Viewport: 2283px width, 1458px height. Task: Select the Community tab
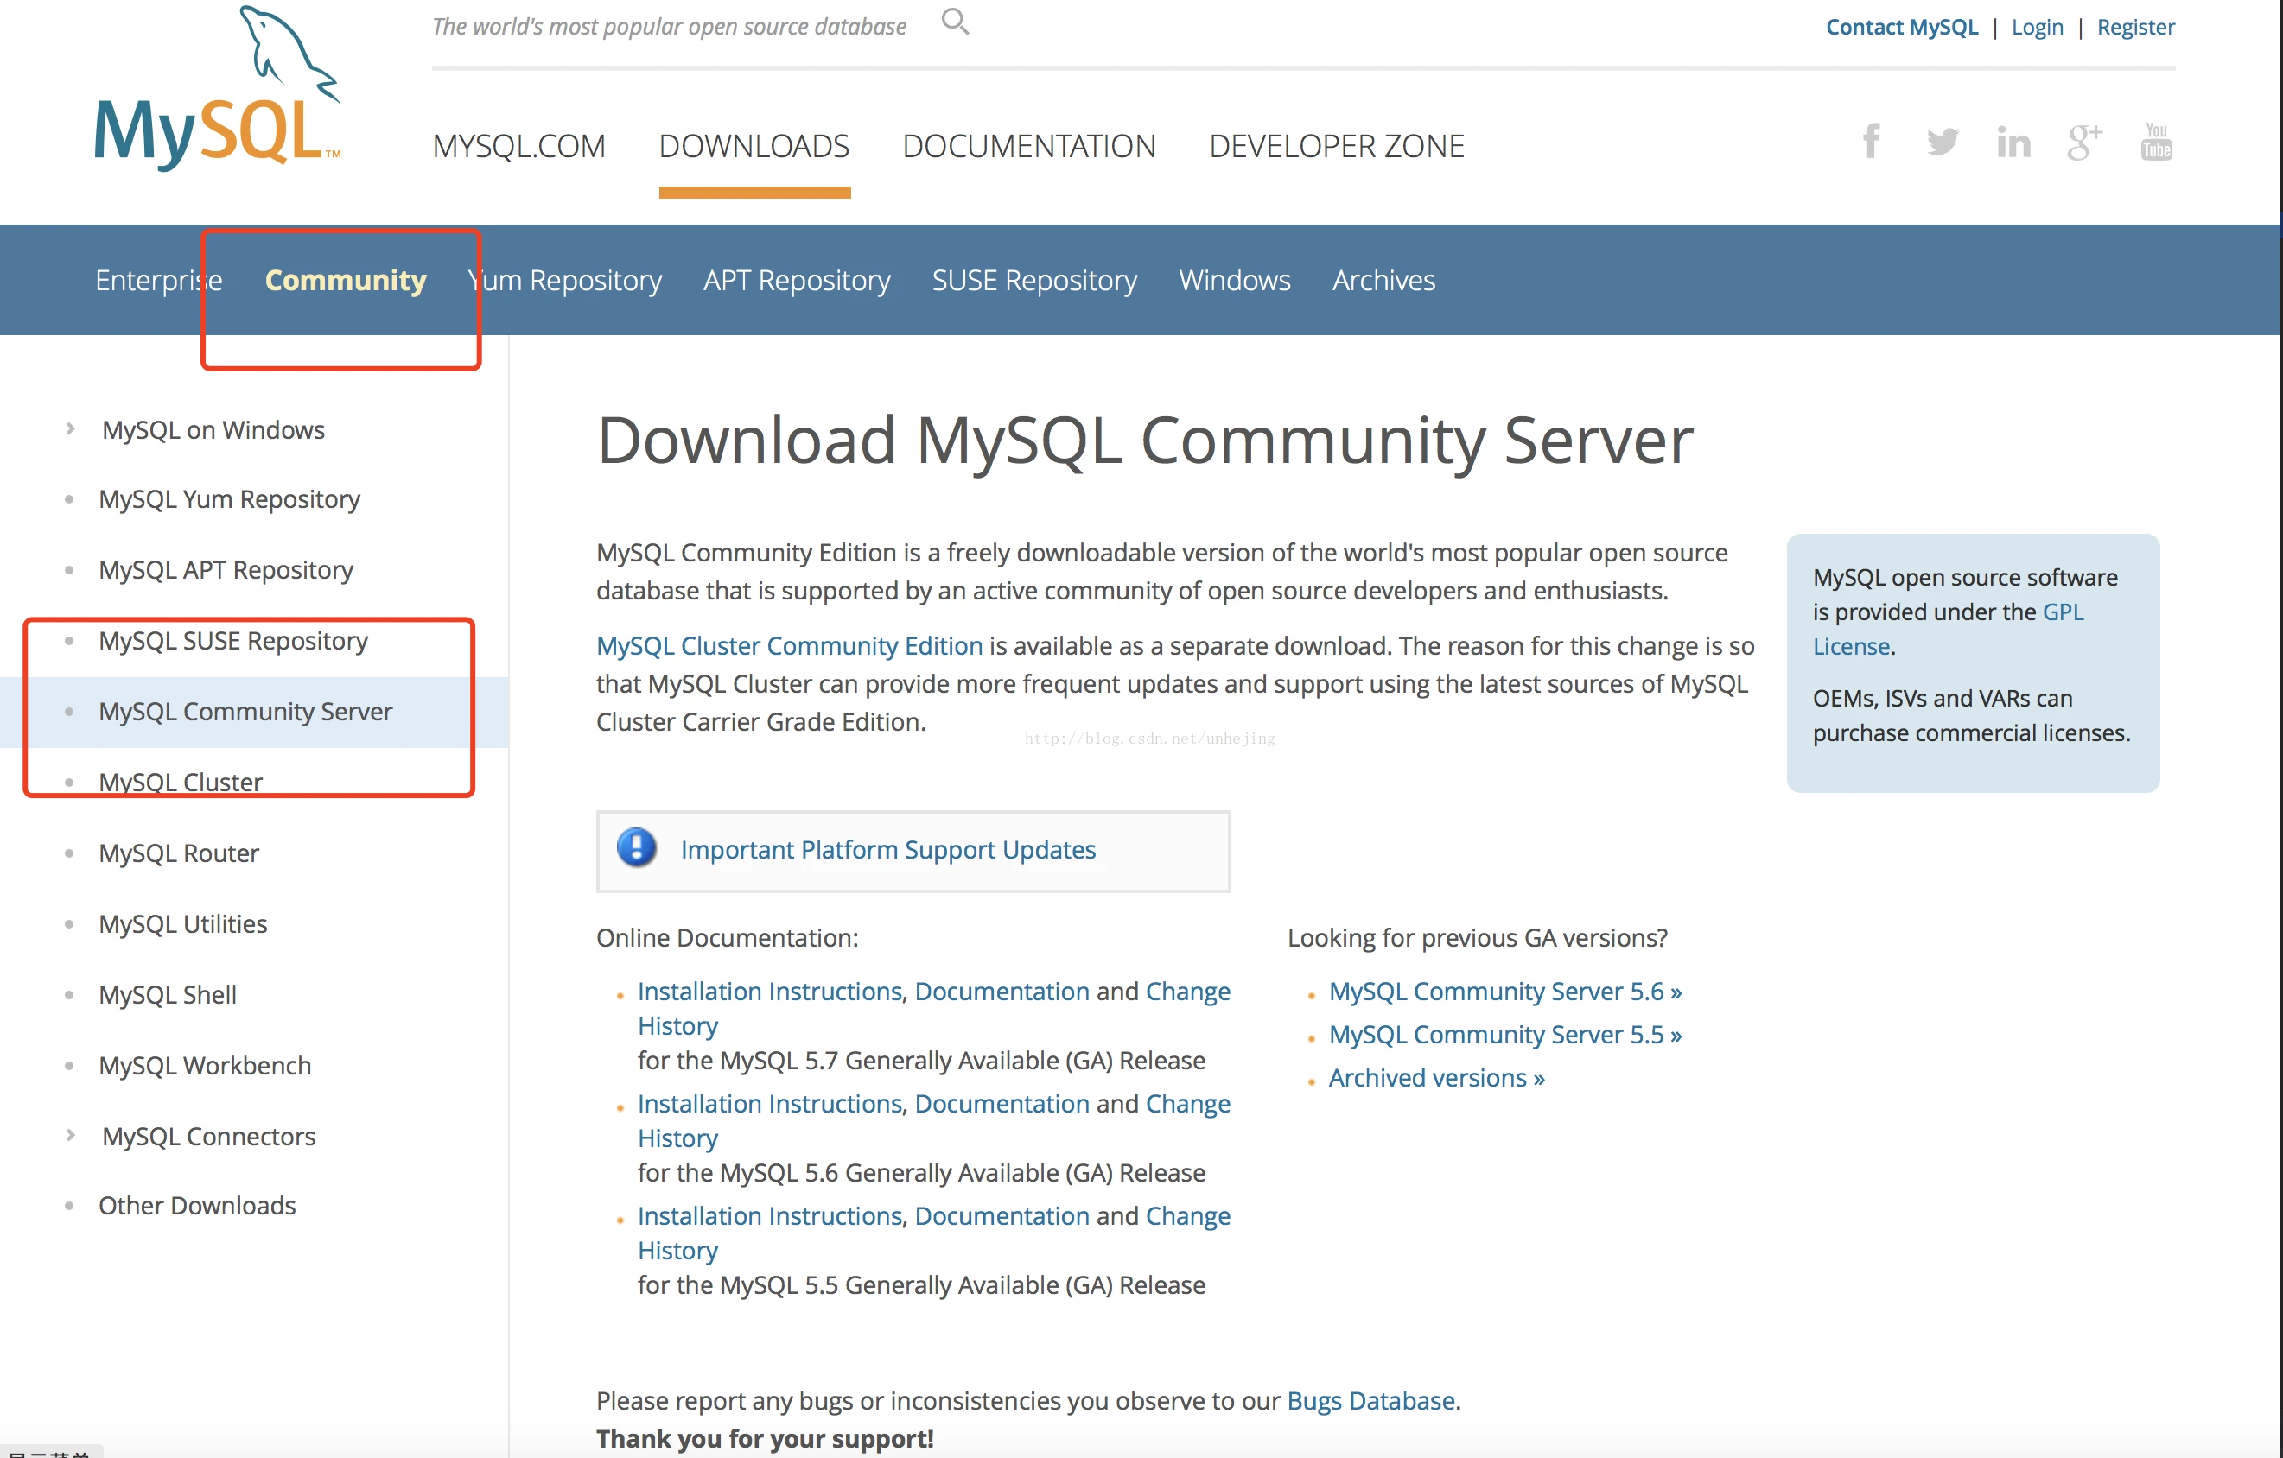tap(346, 280)
